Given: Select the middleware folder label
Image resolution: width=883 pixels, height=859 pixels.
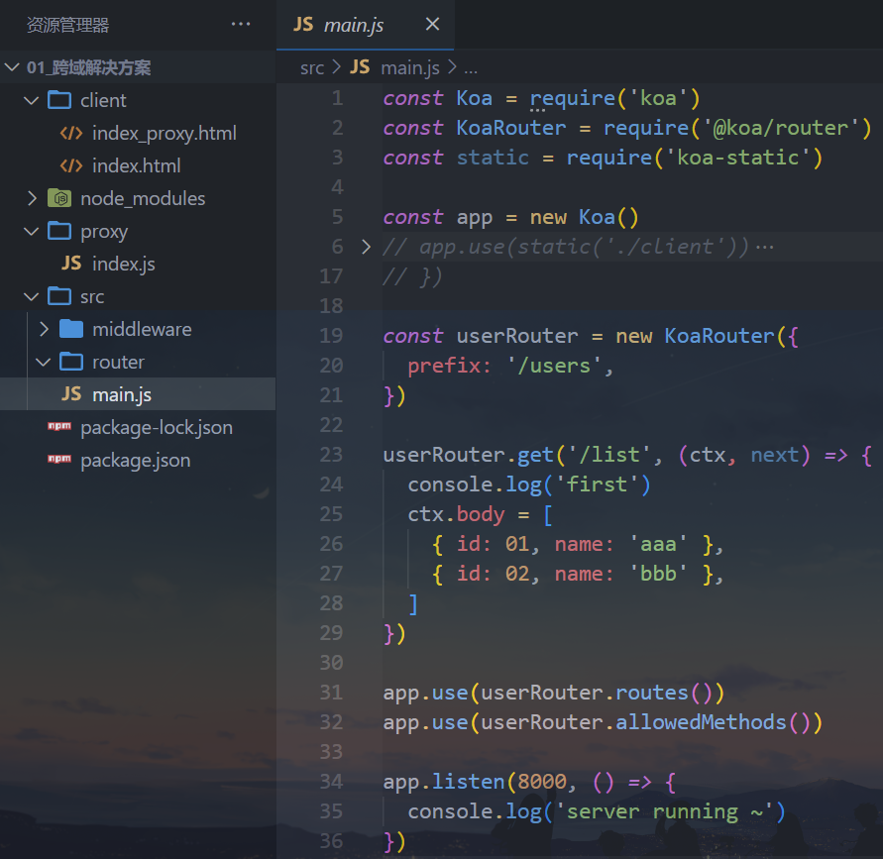Looking at the screenshot, I should click(x=142, y=329).
